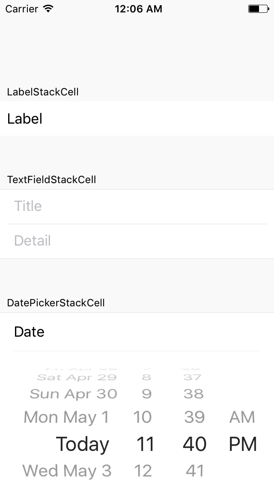Select AM in the picker
The image size is (274, 486).
coord(242,417)
